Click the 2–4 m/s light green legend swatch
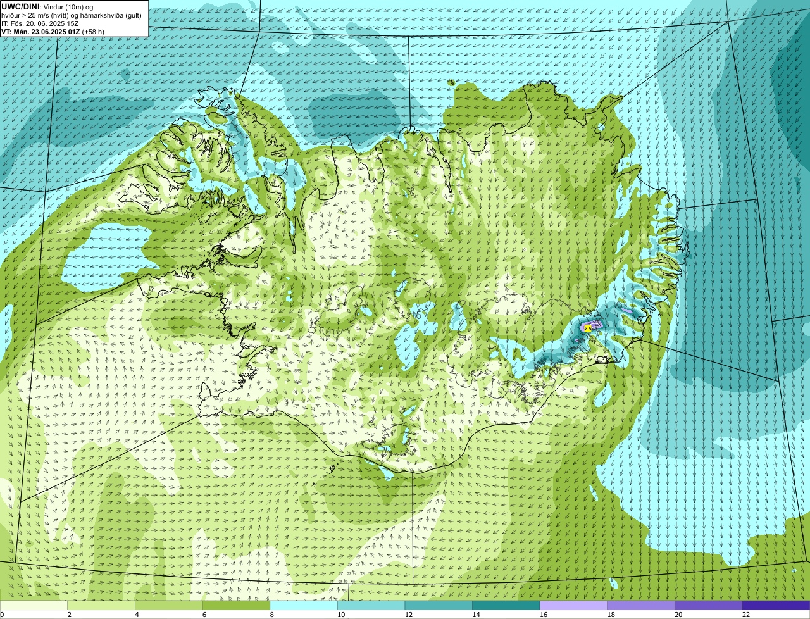810x619 pixels. click(x=101, y=605)
